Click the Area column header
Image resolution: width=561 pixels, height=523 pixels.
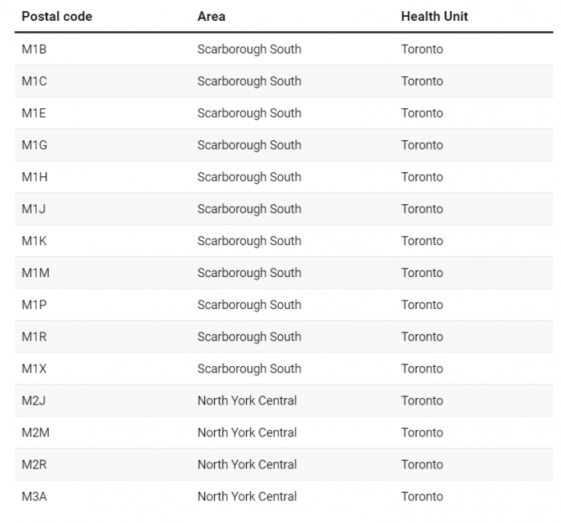coord(212,17)
